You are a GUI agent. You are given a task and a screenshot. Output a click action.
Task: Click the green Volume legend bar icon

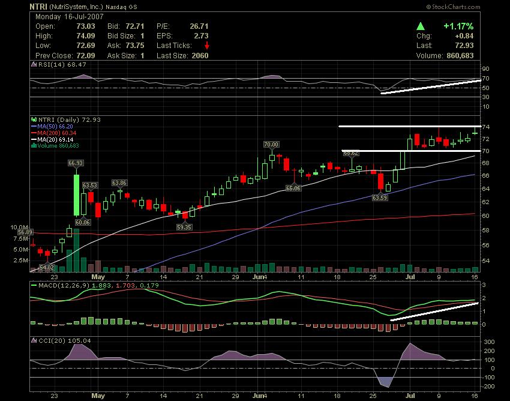pos(34,145)
